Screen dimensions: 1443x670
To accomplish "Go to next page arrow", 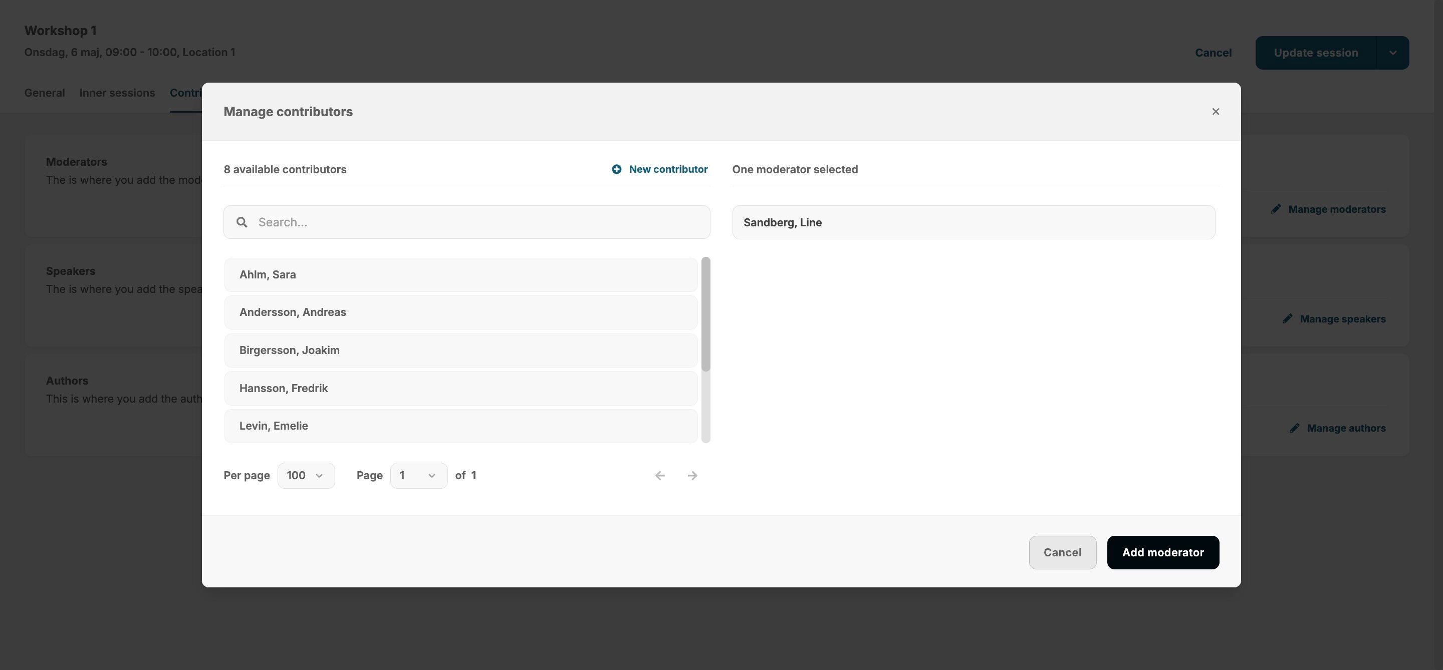I will tap(692, 475).
